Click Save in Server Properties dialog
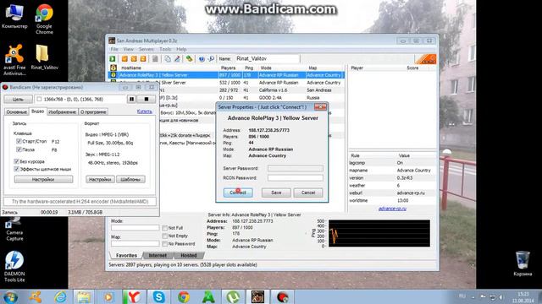 (276, 193)
